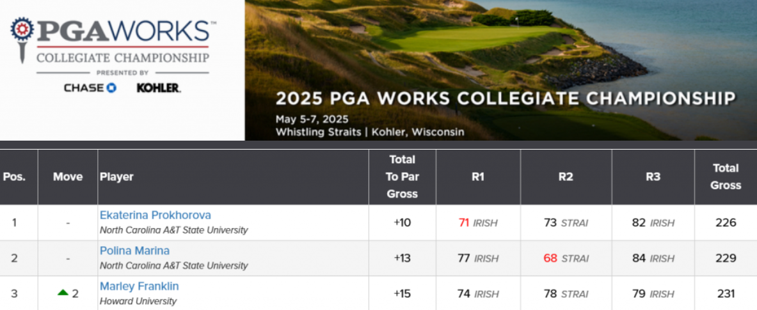Click the R1 column header
The width and height of the screenshot is (757, 310).
[478, 177]
